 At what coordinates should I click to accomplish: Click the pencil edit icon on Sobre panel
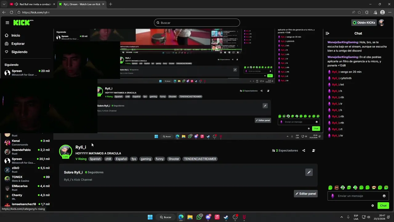[x=309, y=172]
